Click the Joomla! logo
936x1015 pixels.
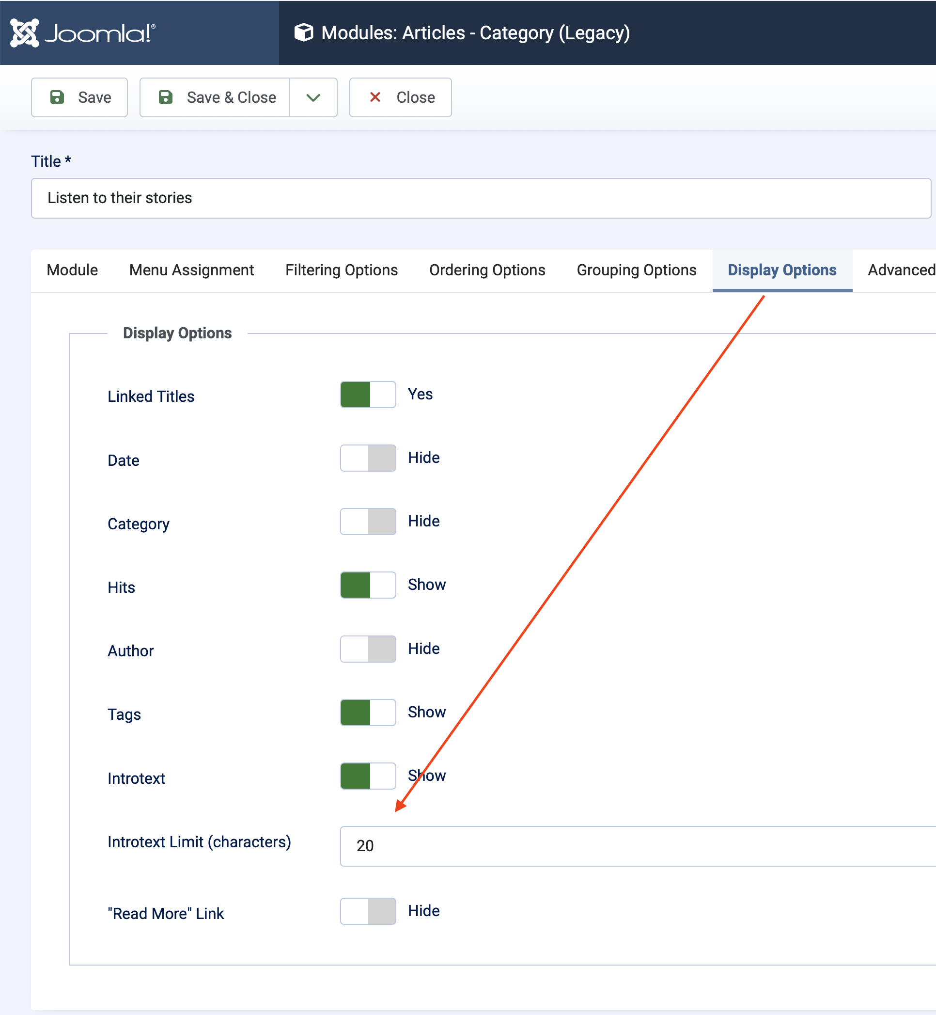pyautogui.click(x=82, y=33)
